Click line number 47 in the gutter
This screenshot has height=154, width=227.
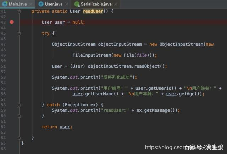click(3, 44)
